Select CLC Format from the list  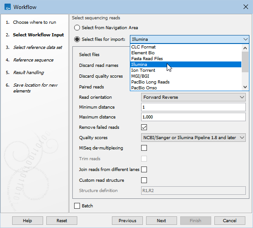[x=186, y=47]
